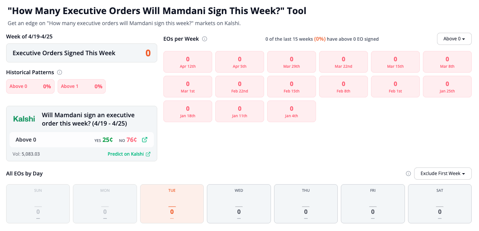Click the Kalshi logo
The image size is (479, 231).
pos(24,119)
